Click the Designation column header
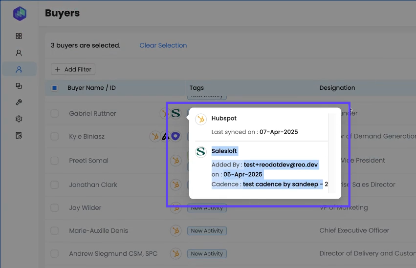416x268 pixels. [337, 88]
